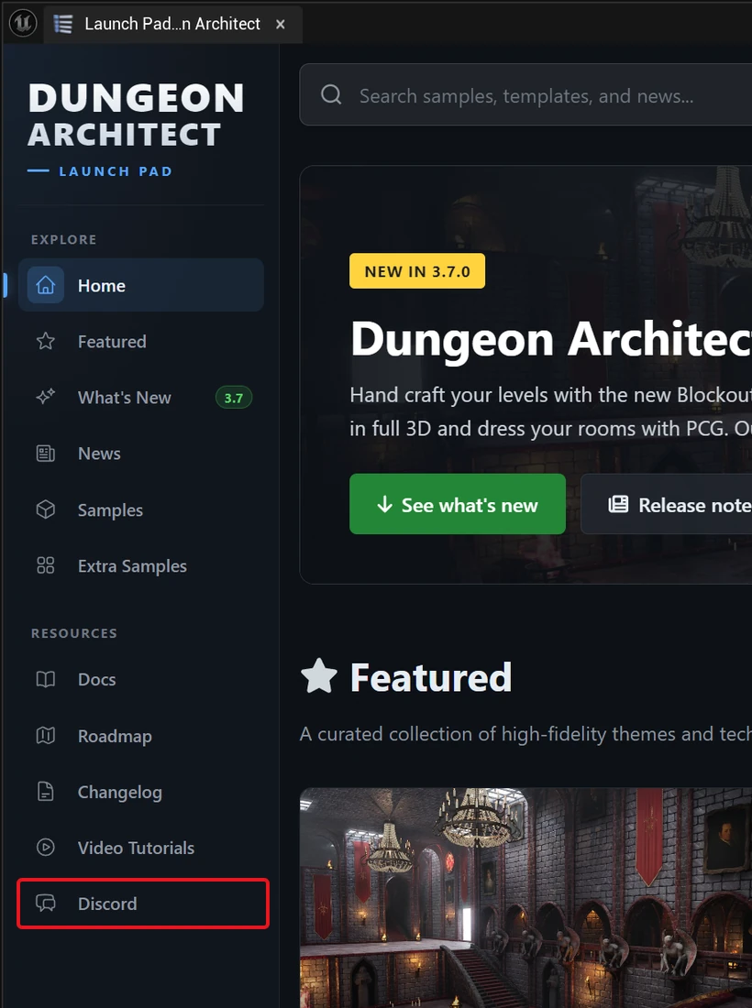The width and height of the screenshot is (752, 1008).
Task: Click the Release notes button
Action: (x=667, y=505)
